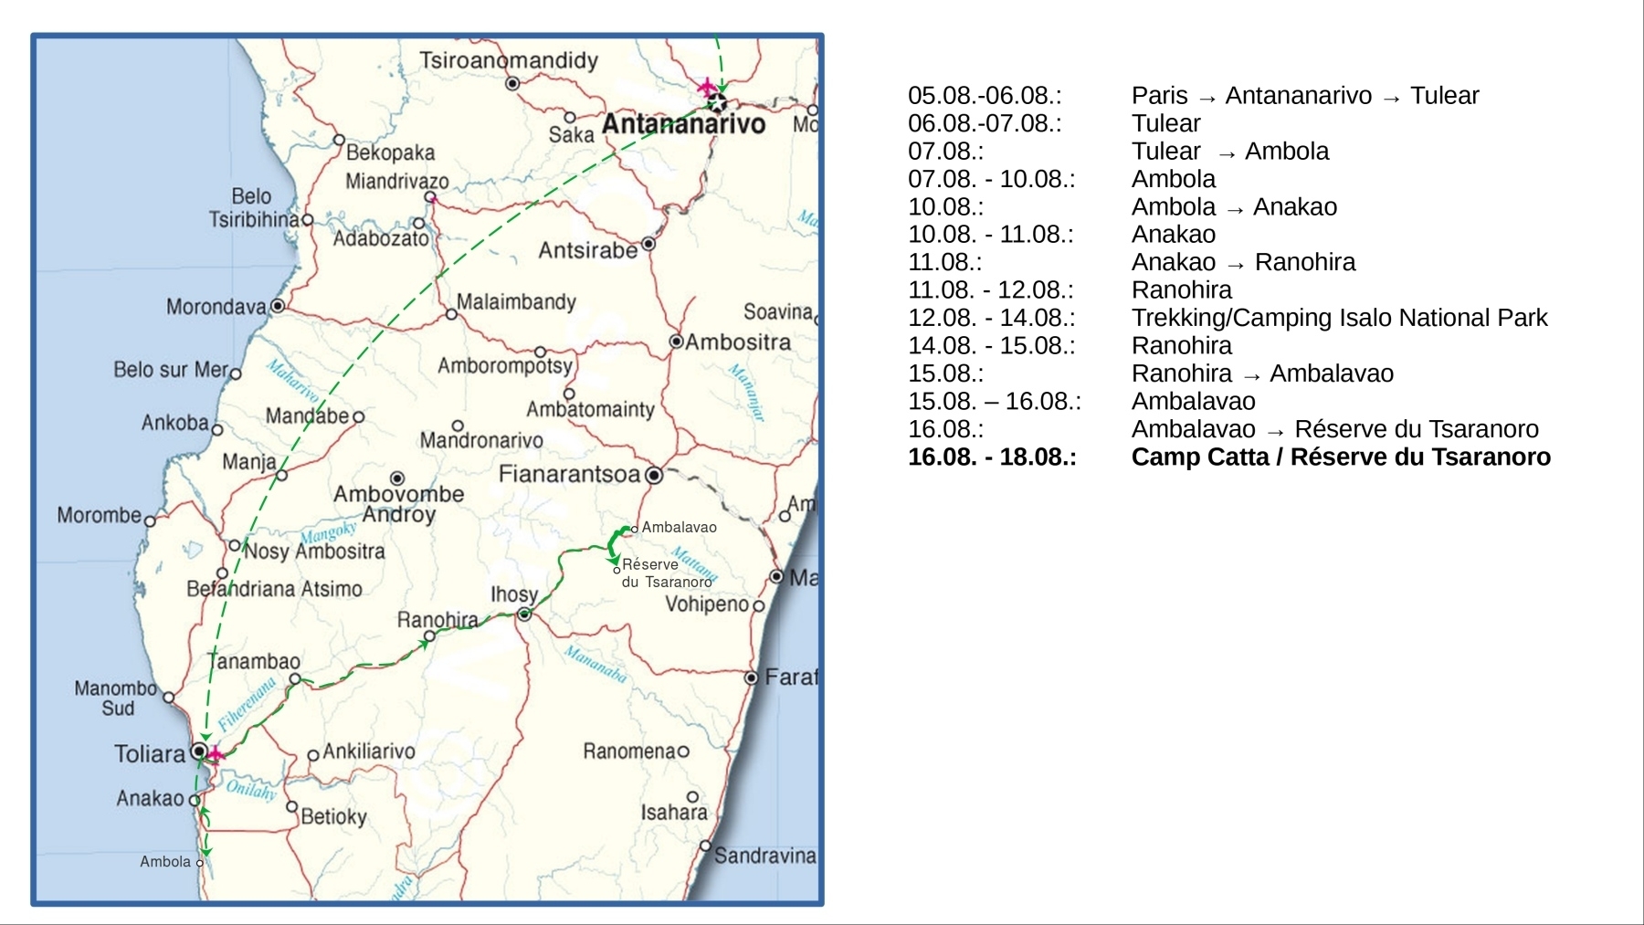Click the Antananarivo capital star marker
1644x925 pixels.
[718, 103]
